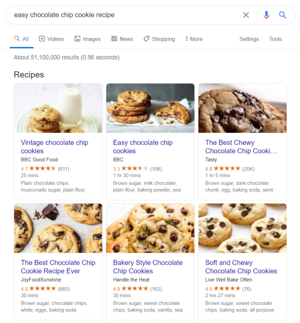Click the News icon in the results bar

pyautogui.click(x=113, y=39)
